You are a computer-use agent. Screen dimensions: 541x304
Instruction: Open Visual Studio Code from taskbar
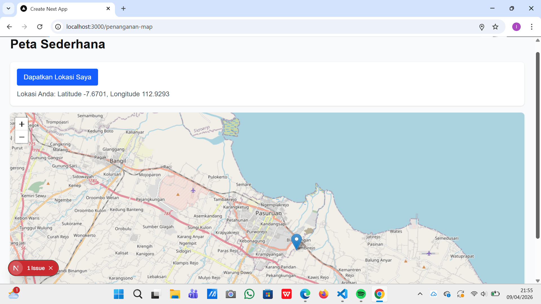point(342,294)
